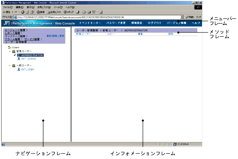Click the ADMINISTRATOR user icon
This screenshot has width=238, height=159.
tap(19, 55)
